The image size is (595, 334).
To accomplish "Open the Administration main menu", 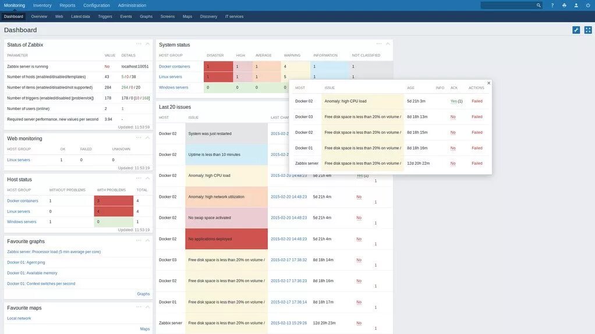I will (x=132, y=5).
